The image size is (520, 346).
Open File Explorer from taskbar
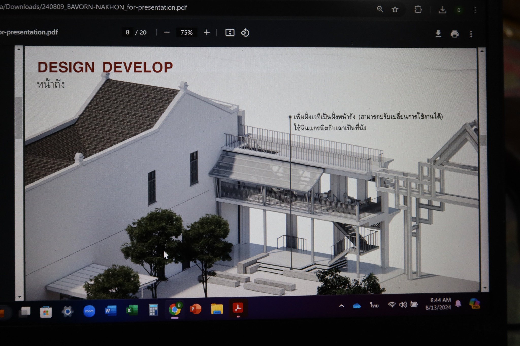[217, 309]
